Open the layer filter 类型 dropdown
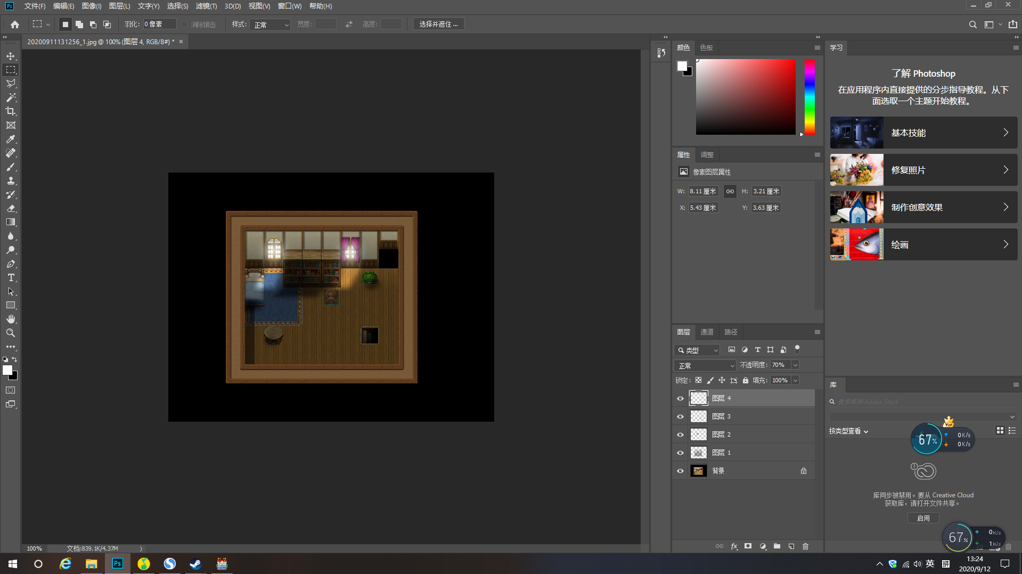 click(697, 350)
